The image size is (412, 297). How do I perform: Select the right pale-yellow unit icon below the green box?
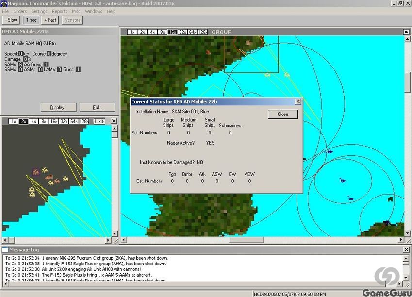[x=287, y=75]
